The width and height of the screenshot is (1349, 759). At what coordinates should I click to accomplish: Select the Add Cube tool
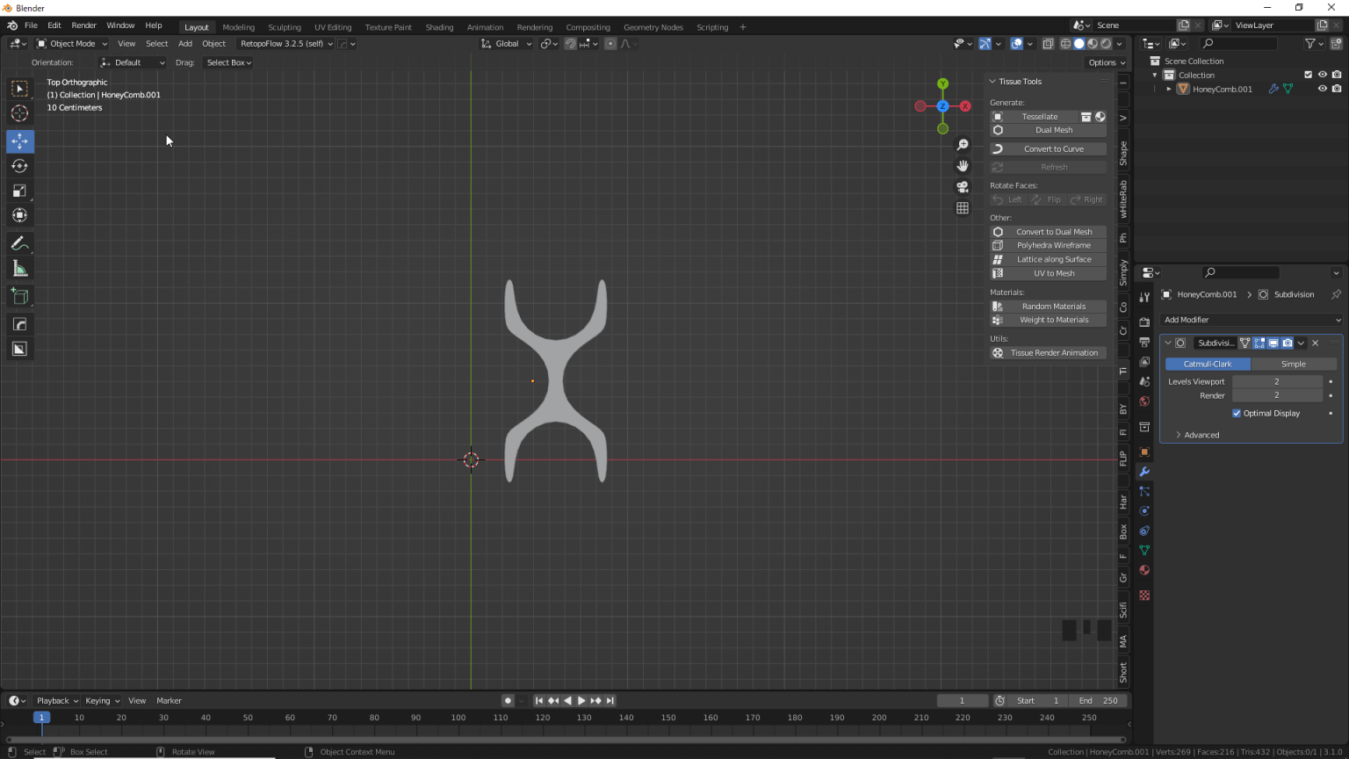(x=19, y=296)
